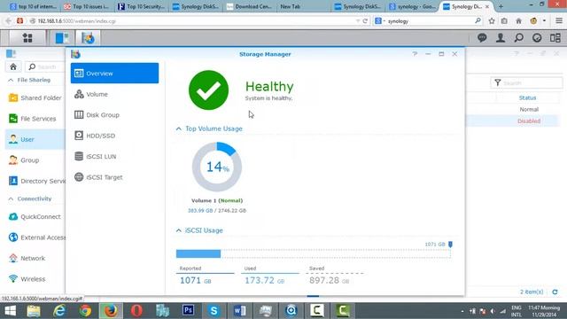567x319 pixels.
Task: Launch Google Chrome from taskbar
Action: coord(85,311)
